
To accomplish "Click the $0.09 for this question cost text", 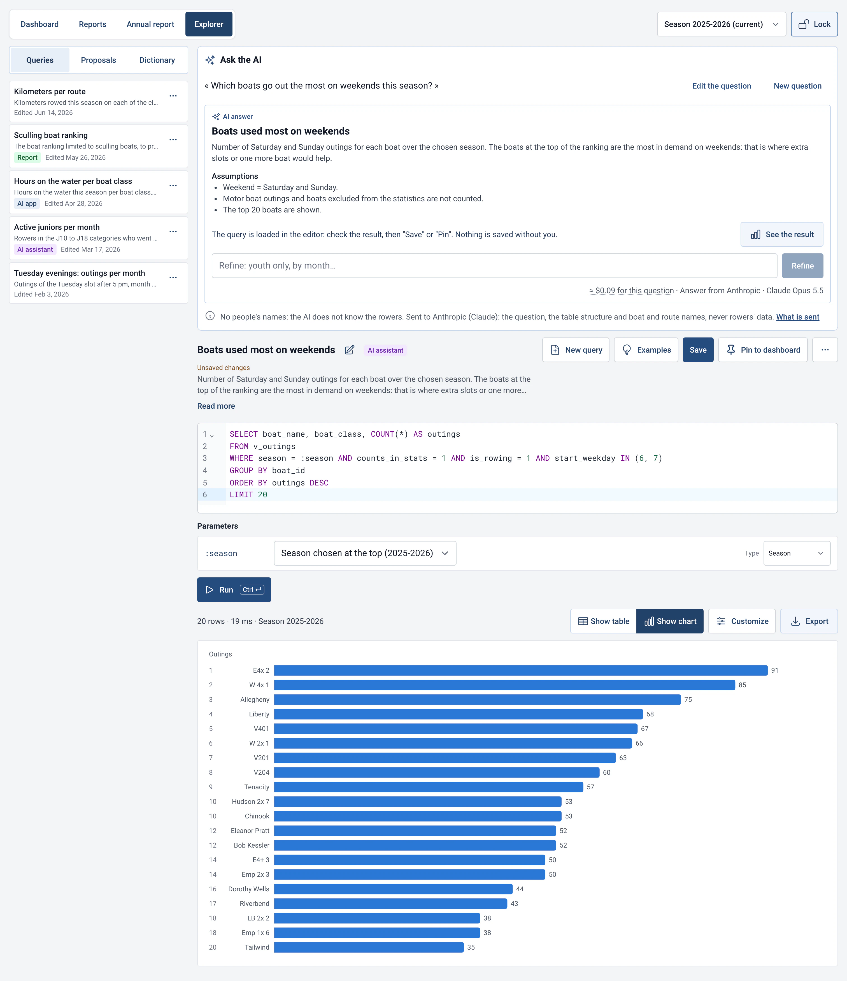I will click(x=631, y=291).
